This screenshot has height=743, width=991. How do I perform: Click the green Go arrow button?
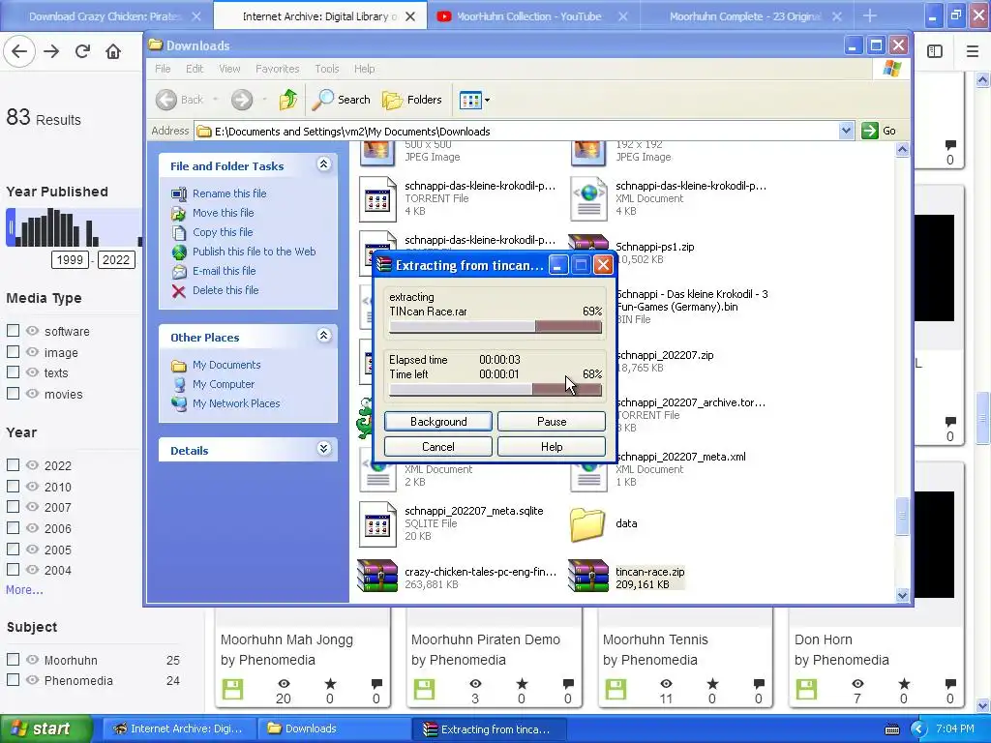870,131
